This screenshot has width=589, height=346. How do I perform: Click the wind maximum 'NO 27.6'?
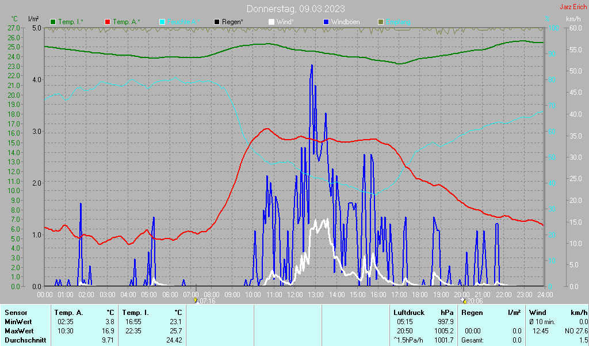(576, 332)
